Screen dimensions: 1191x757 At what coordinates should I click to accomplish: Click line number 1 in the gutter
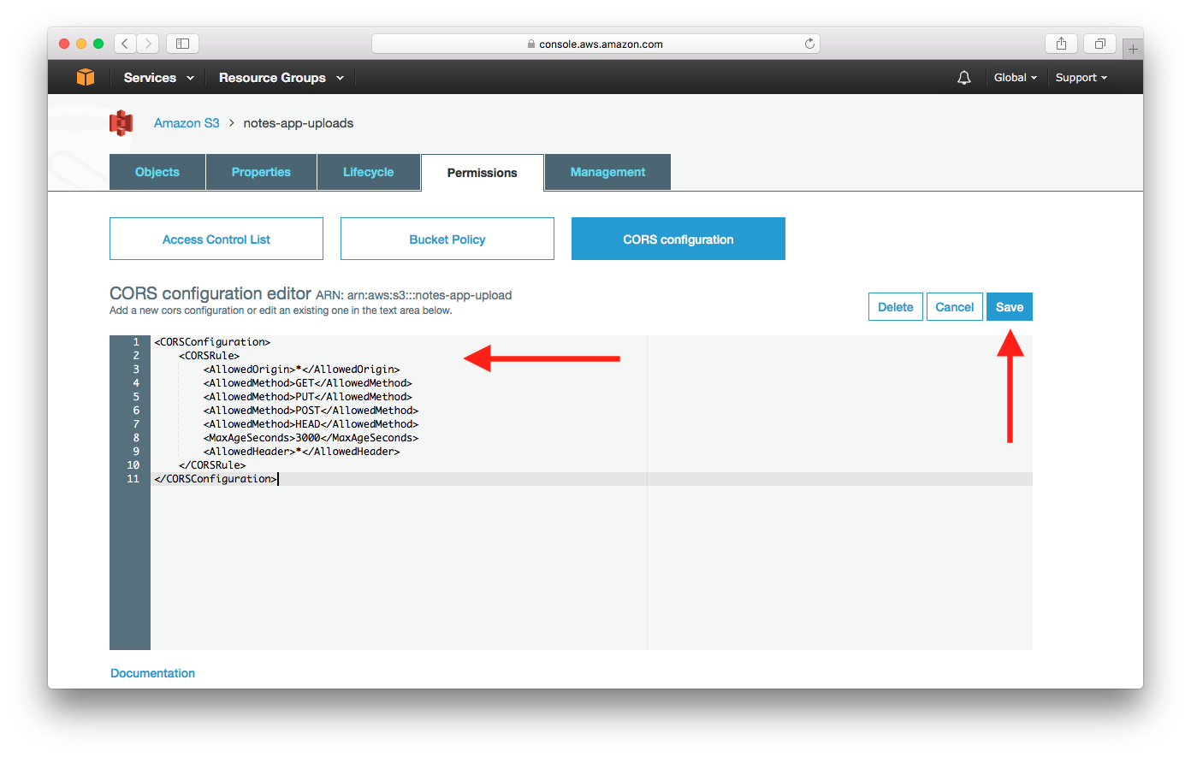point(136,342)
